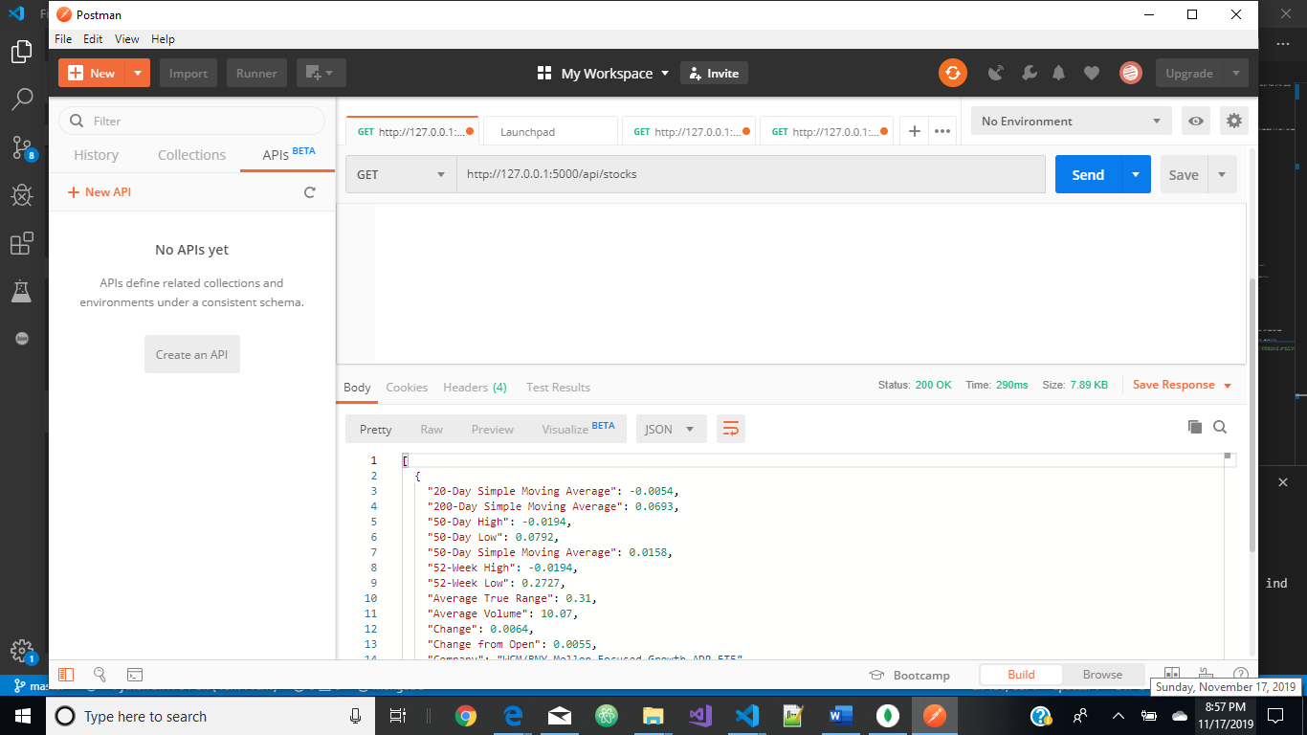Image resolution: width=1307 pixels, height=735 pixels.
Task: Open tab options three-dot menu
Action: pyautogui.click(x=942, y=131)
